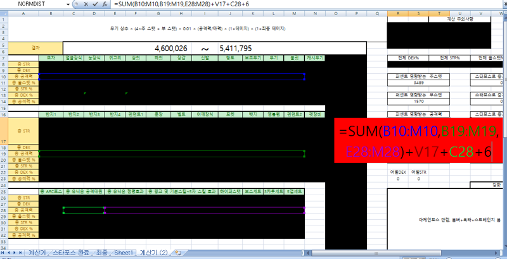
Task: Click the tab bar split handle
Action: coord(303,253)
